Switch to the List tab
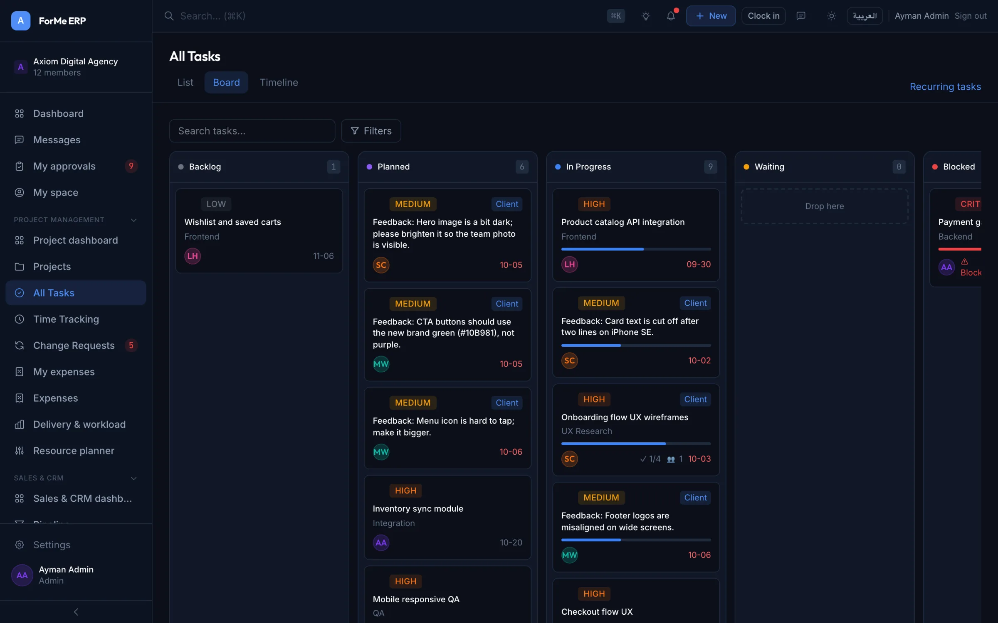This screenshot has width=998, height=623. [x=185, y=82]
